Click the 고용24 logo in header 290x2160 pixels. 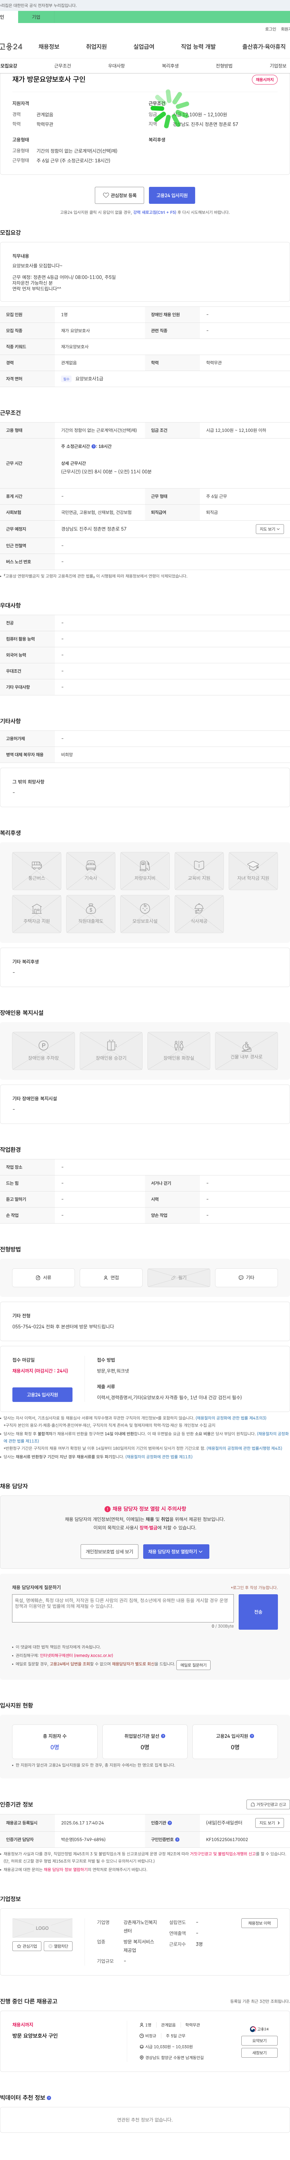coord(11,47)
